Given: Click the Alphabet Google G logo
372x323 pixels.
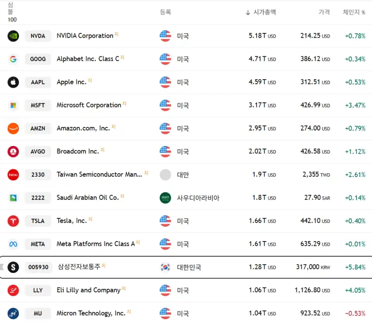Looking at the screenshot, I should 13,59.
